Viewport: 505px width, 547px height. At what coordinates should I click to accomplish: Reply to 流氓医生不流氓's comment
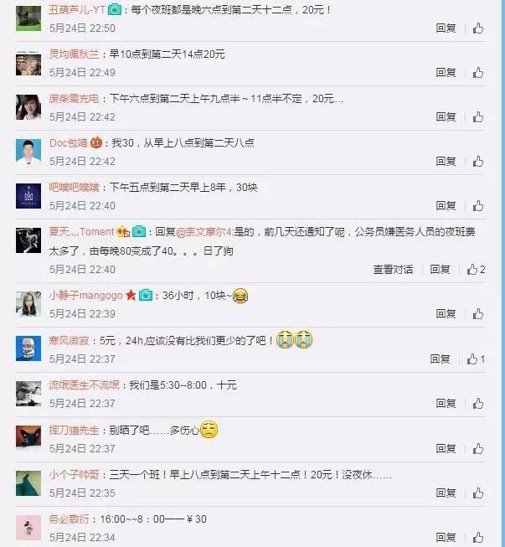(x=446, y=403)
